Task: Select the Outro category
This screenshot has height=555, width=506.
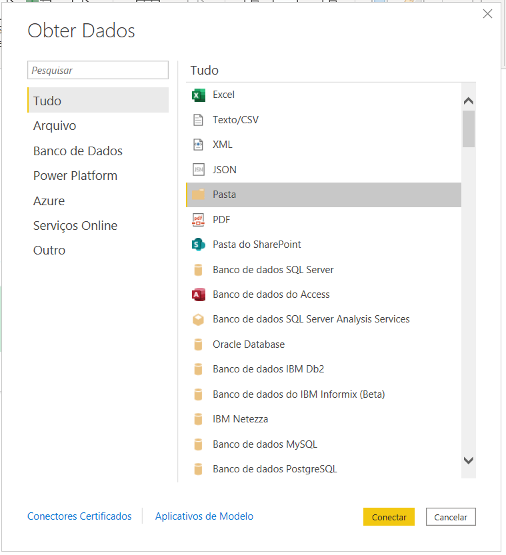Action: point(98,251)
